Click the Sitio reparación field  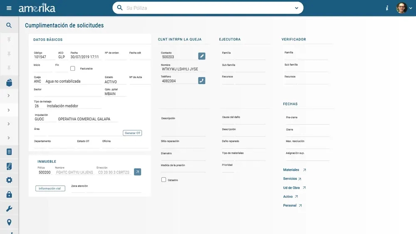pyautogui.click(x=183, y=145)
